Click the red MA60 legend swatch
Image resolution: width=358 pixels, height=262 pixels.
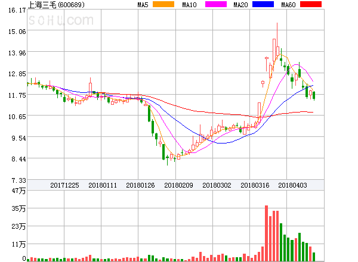click(x=311, y=4)
